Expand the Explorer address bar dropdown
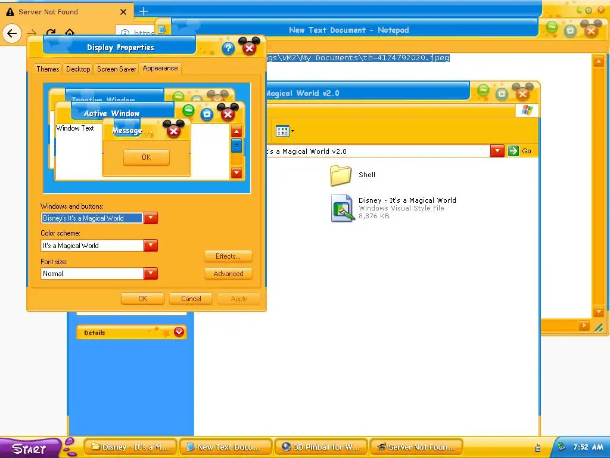 point(497,151)
